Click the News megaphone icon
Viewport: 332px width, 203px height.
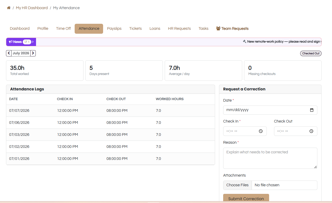[11, 42]
